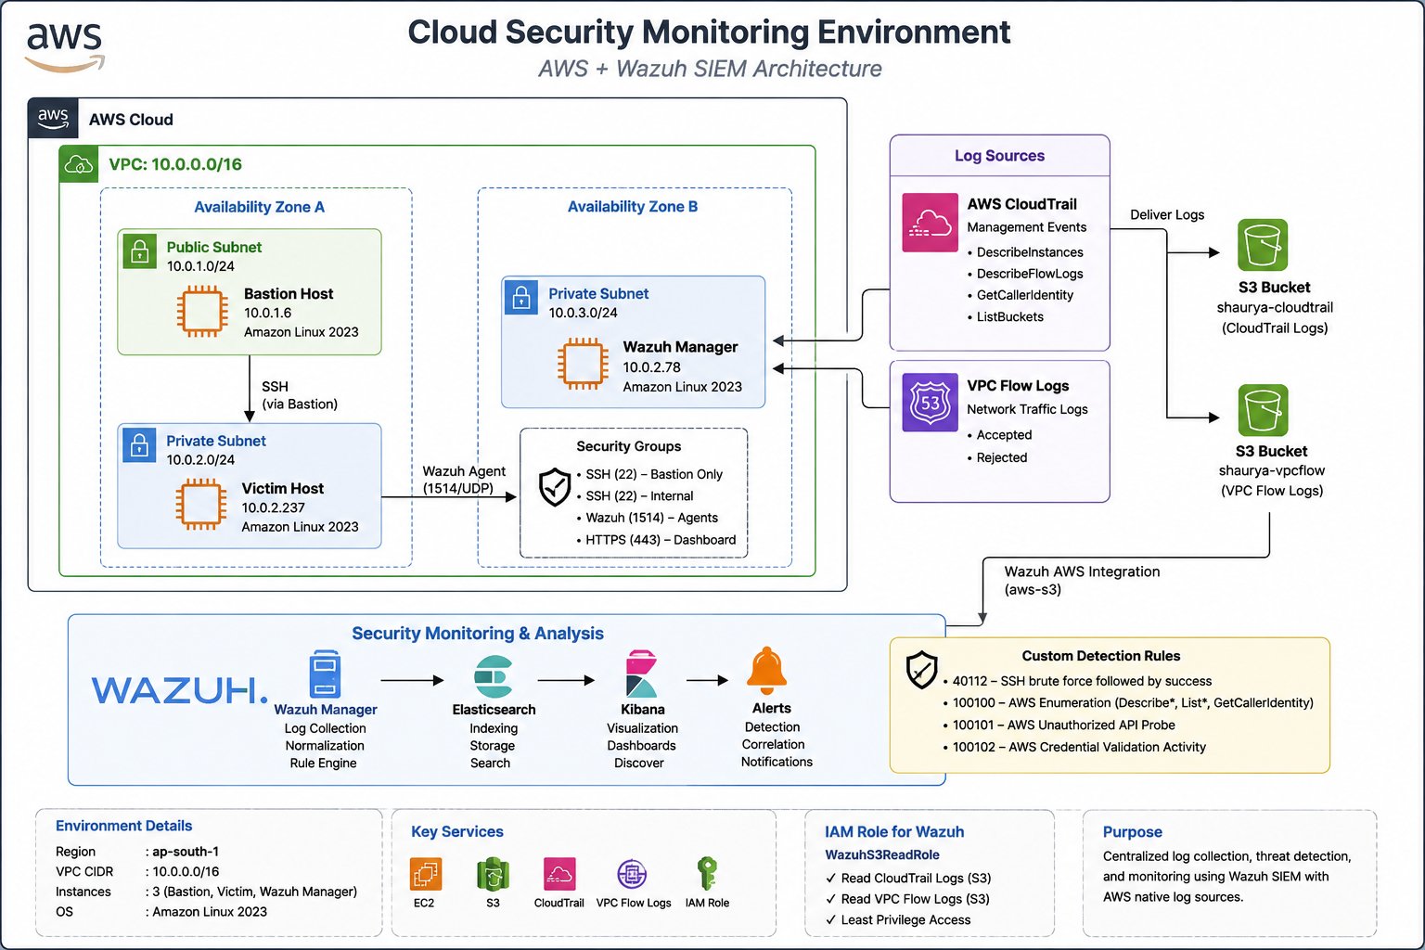Viewport: 1425px width, 950px height.
Task: Select the blue Wazuh Manager server icon
Action: [x=325, y=674]
